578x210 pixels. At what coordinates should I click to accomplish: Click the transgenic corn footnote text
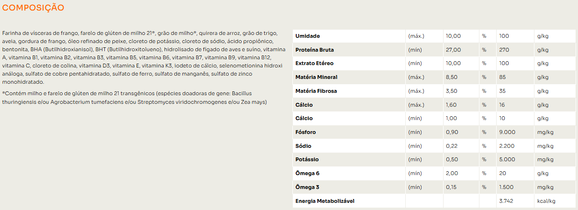(x=135, y=98)
